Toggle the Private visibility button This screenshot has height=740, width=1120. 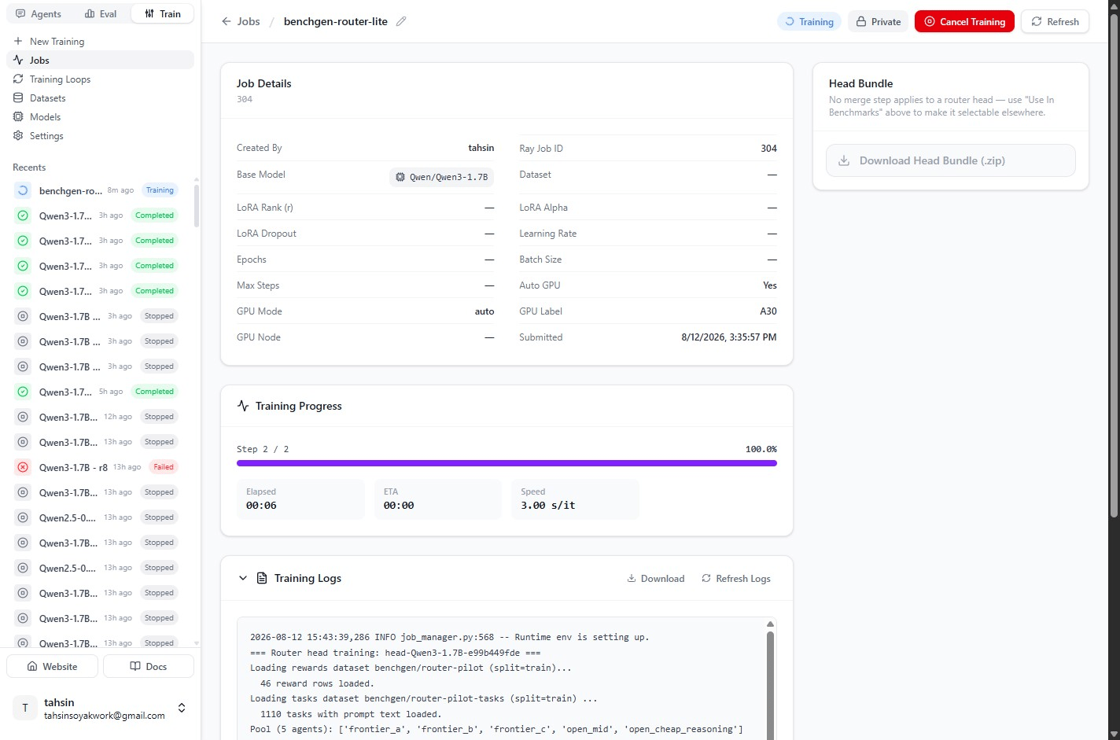click(878, 21)
